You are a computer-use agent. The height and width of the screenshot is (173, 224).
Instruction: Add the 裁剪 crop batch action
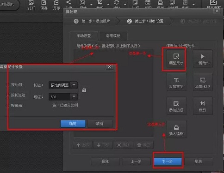click(x=203, y=106)
